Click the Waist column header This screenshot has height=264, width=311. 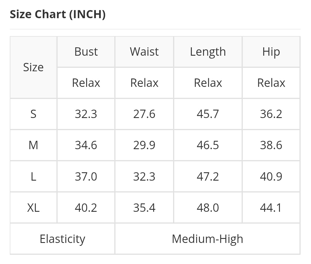tap(144, 52)
